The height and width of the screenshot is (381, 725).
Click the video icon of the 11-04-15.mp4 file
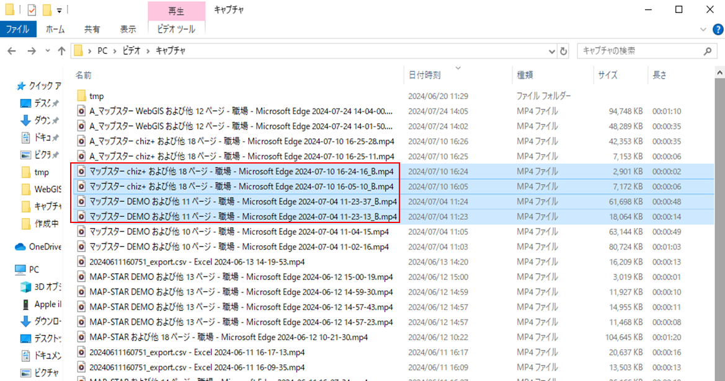(81, 232)
